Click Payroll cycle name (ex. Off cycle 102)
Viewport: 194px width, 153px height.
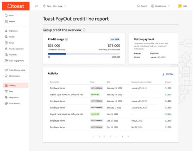(x=67, y=95)
